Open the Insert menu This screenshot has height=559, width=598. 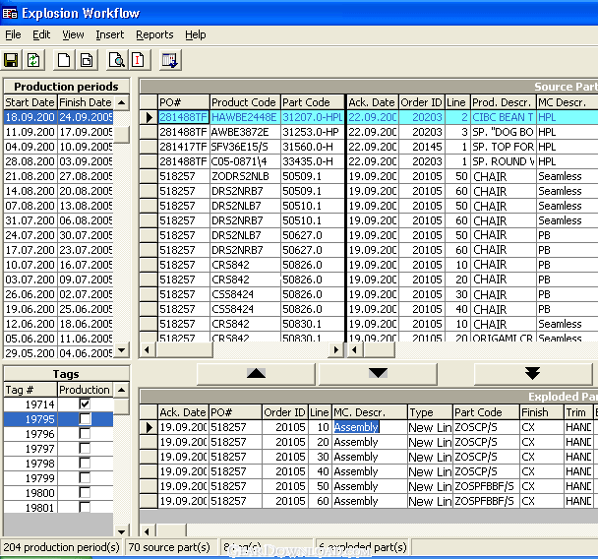tap(110, 34)
